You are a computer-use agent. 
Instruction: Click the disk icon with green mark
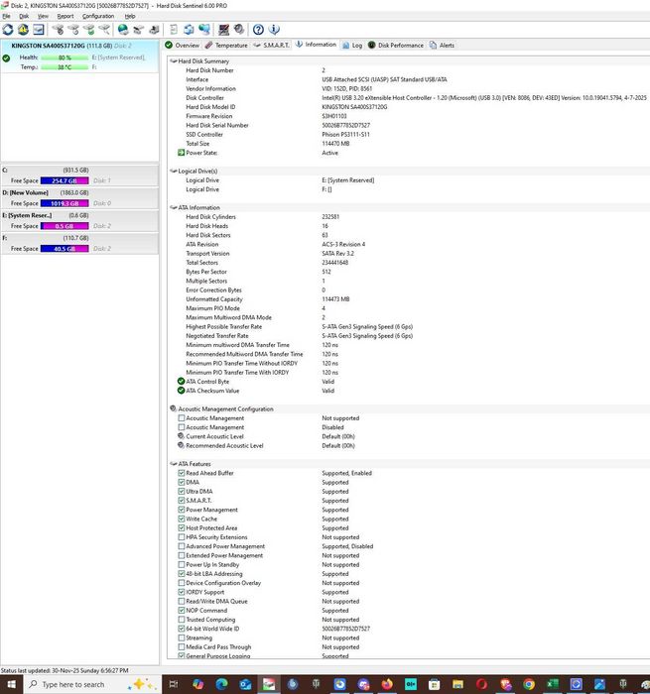click(88, 30)
